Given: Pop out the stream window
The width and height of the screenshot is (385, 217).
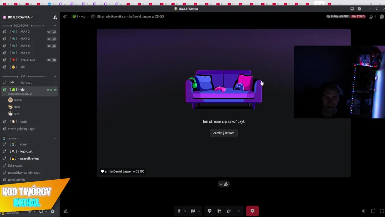Looking at the screenshot, I should 373,211.
